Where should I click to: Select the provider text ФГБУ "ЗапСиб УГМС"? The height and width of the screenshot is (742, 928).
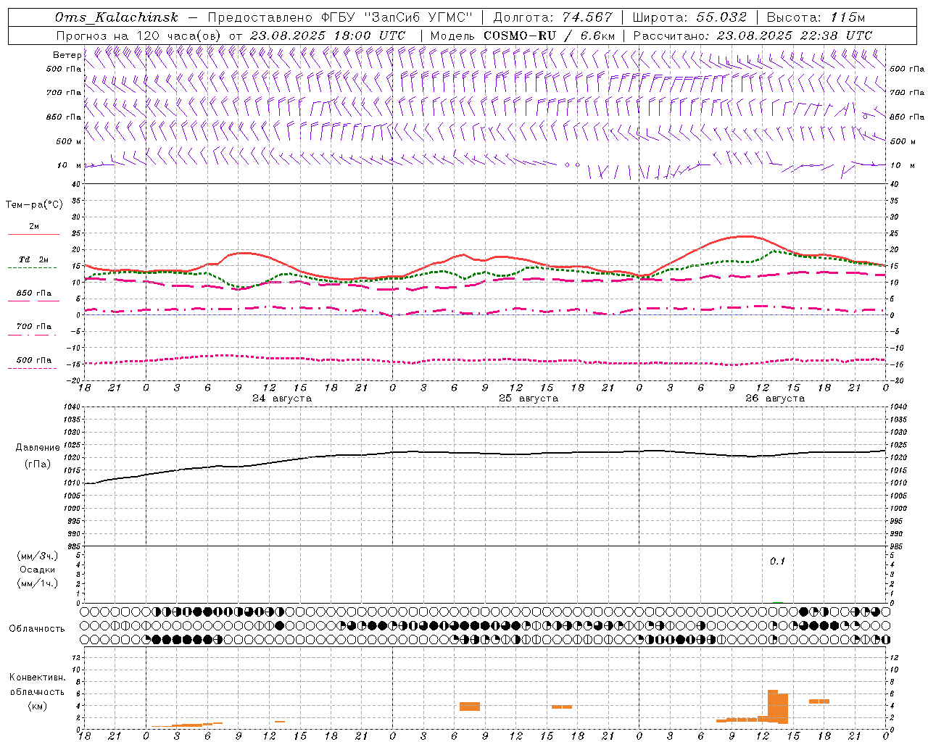[x=396, y=17]
